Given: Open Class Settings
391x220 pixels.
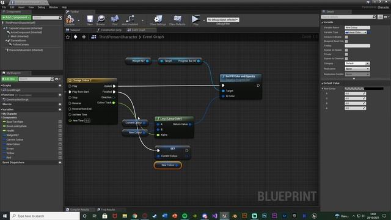Looking at the screenshot, I should (158, 20).
